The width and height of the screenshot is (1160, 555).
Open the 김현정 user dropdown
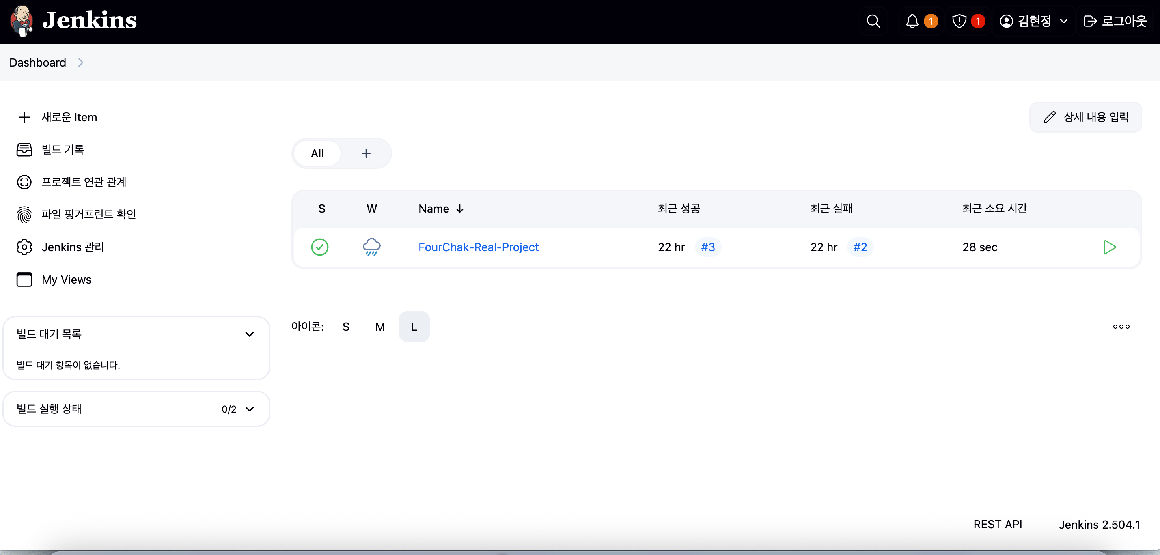1034,21
